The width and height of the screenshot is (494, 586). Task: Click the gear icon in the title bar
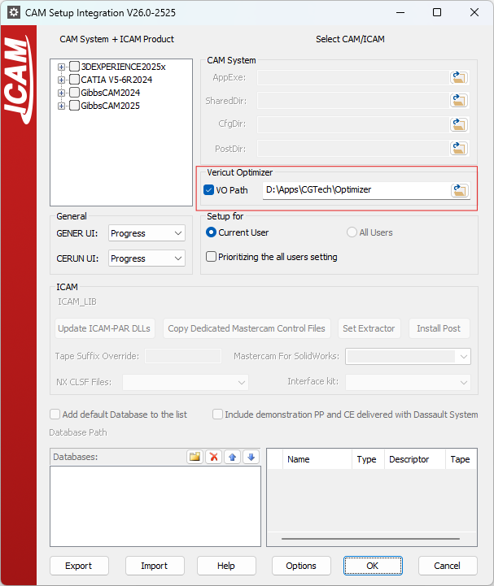[14, 12]
